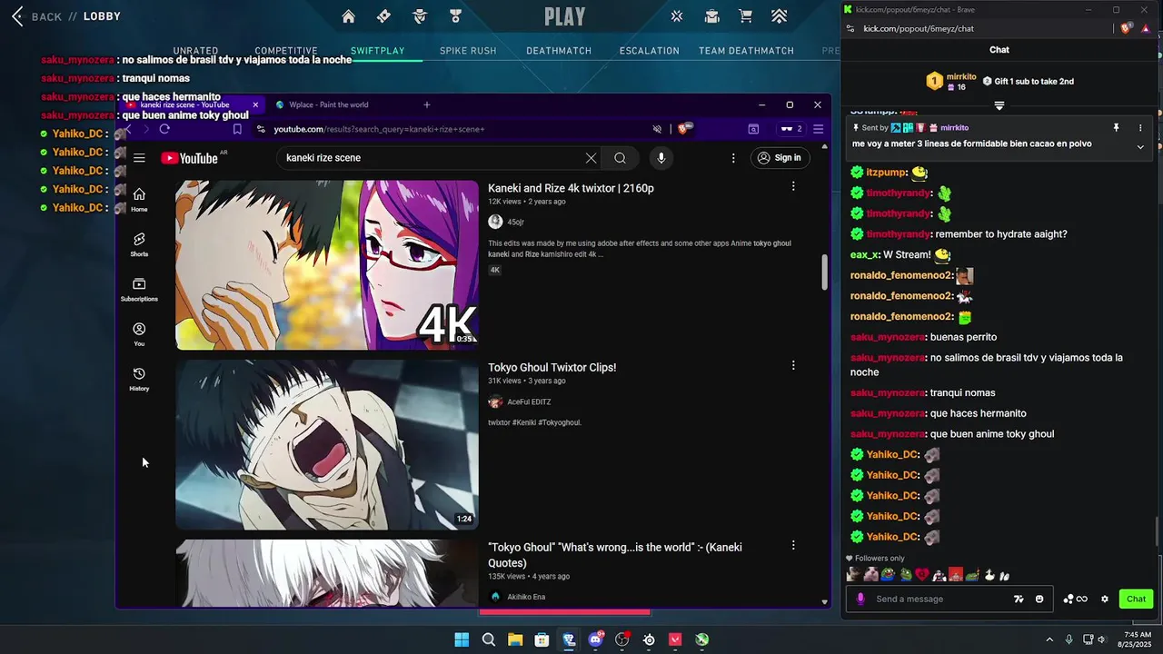Select the kaneki rize scene YouTube tab
The image size is (1163, 654).
(x=186, y=104)
